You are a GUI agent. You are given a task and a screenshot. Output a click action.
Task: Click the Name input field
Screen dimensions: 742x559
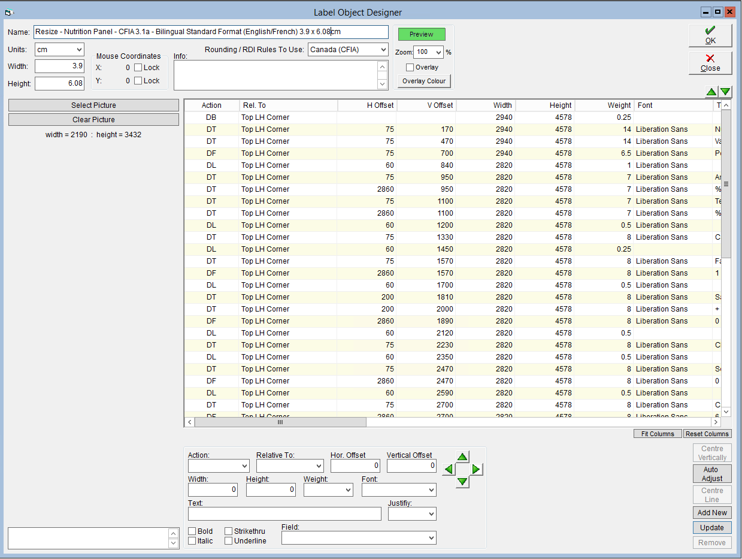211,32
